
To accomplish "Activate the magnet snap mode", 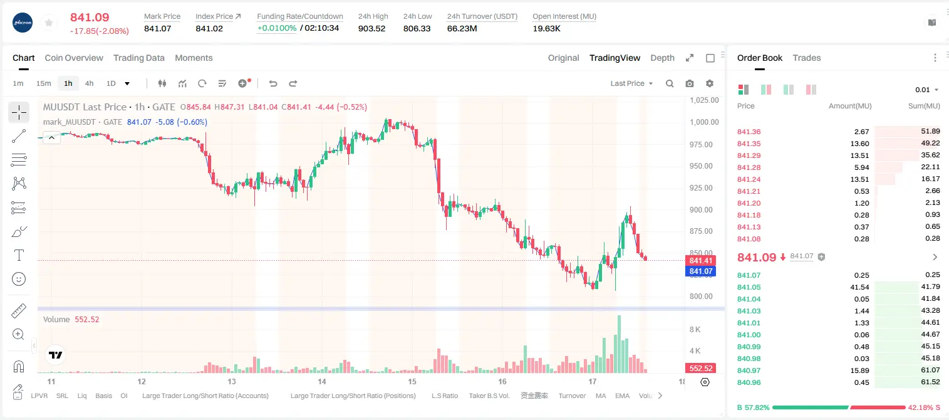I will [19, 366].
